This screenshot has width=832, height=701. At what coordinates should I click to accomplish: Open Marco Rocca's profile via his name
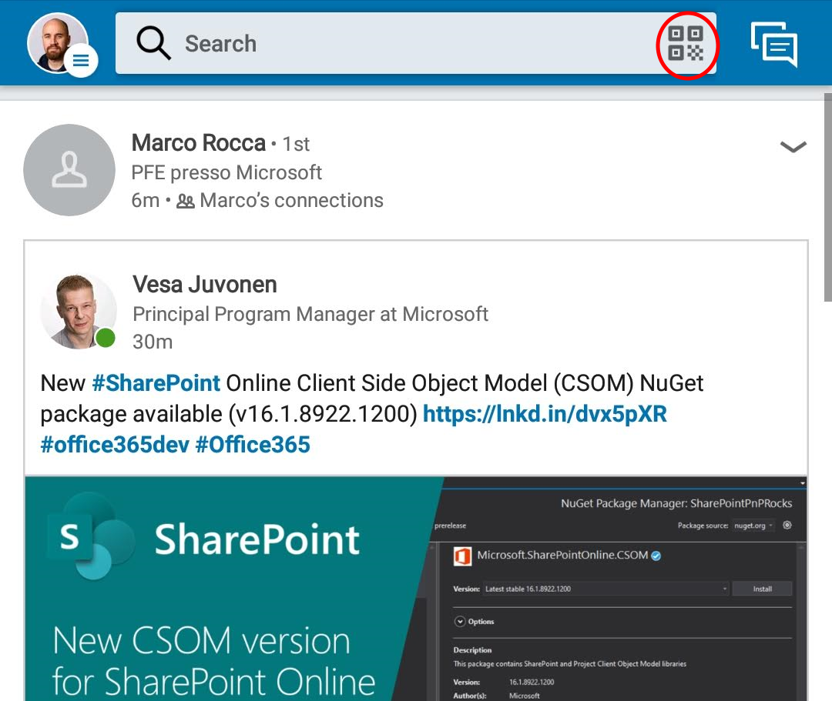(x=198, y=143)
